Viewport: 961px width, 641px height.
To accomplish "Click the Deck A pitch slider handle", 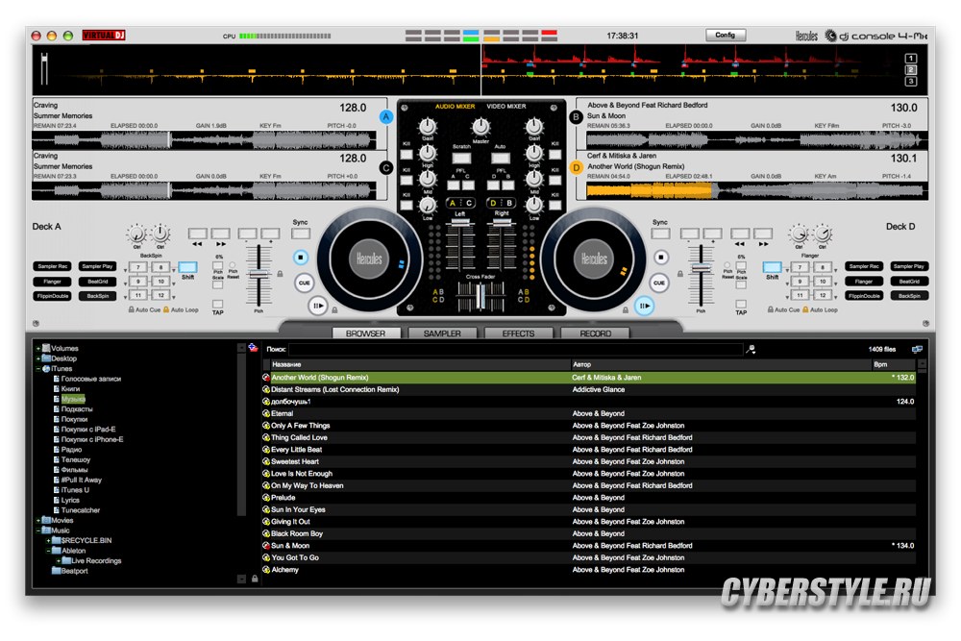I will coord(259,275).
